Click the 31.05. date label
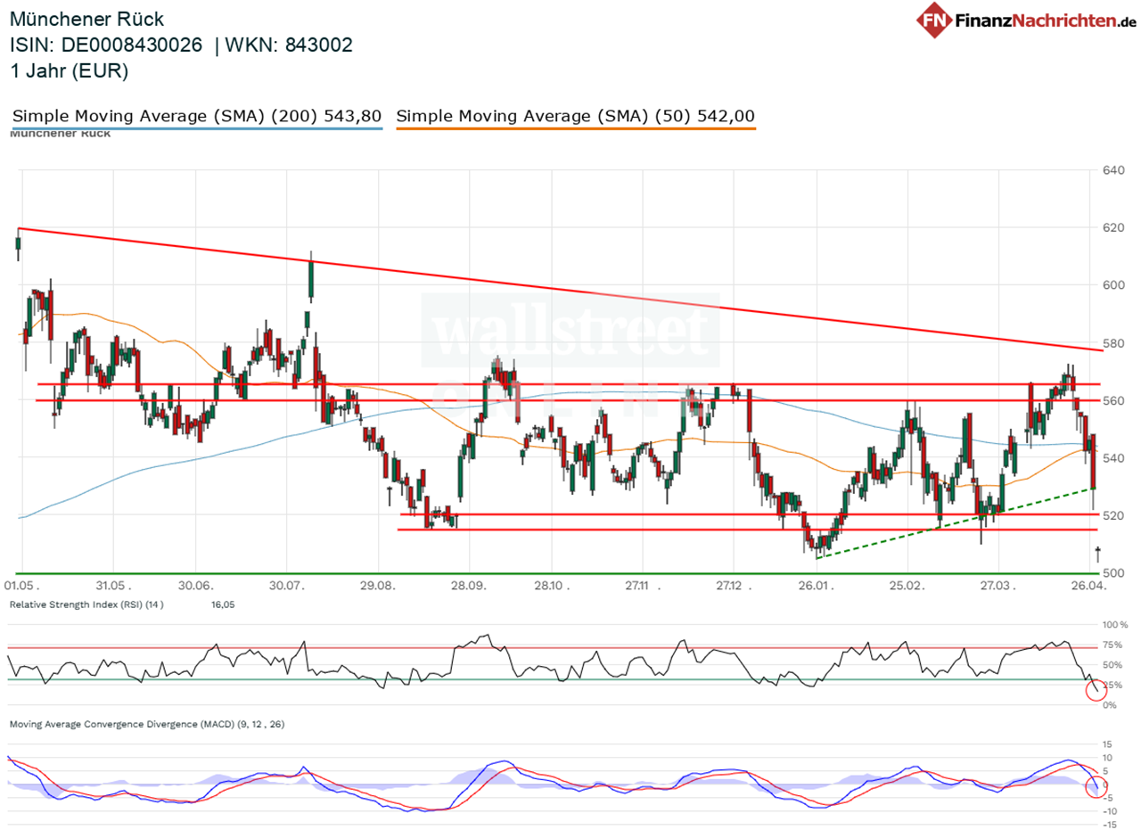The image size is (1141, 838). [113, 587]
